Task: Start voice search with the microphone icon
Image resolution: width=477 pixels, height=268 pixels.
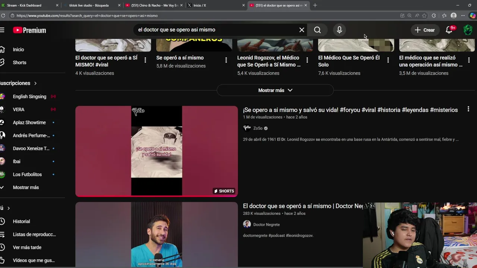Action: pos(339,30)
